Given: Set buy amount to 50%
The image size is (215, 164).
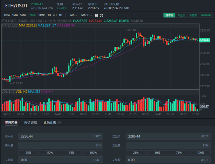Looking at the screenshot, I should point(50,153).
